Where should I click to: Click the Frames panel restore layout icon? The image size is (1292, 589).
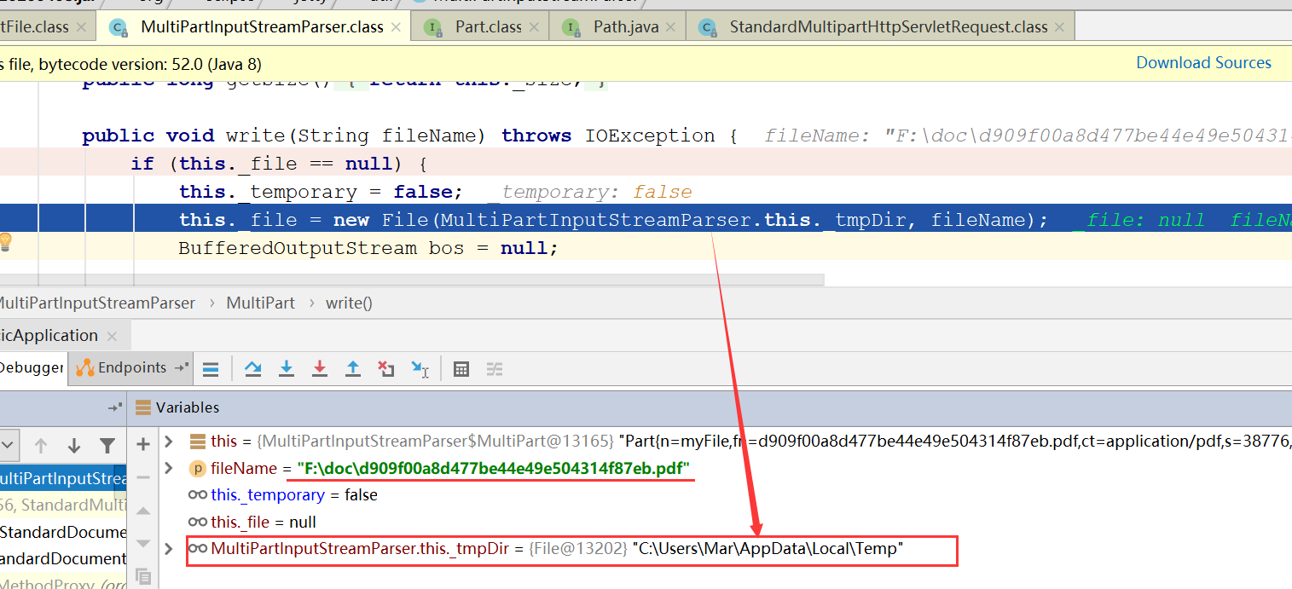pyautogui.click(x=115, y=407)
